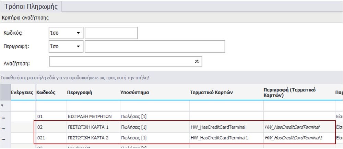Select the ΠΙΣΤΩΤΙΚΗ ΚΑΡΤΑ 2 cell
Viewport: 343px width, 149px height.
coord(88,138)
